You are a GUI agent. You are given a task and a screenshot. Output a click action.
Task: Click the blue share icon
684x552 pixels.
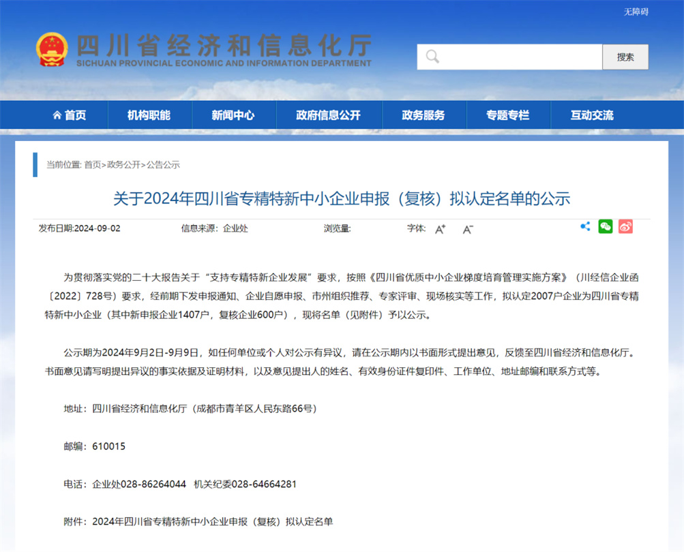[x=585, y=227]
